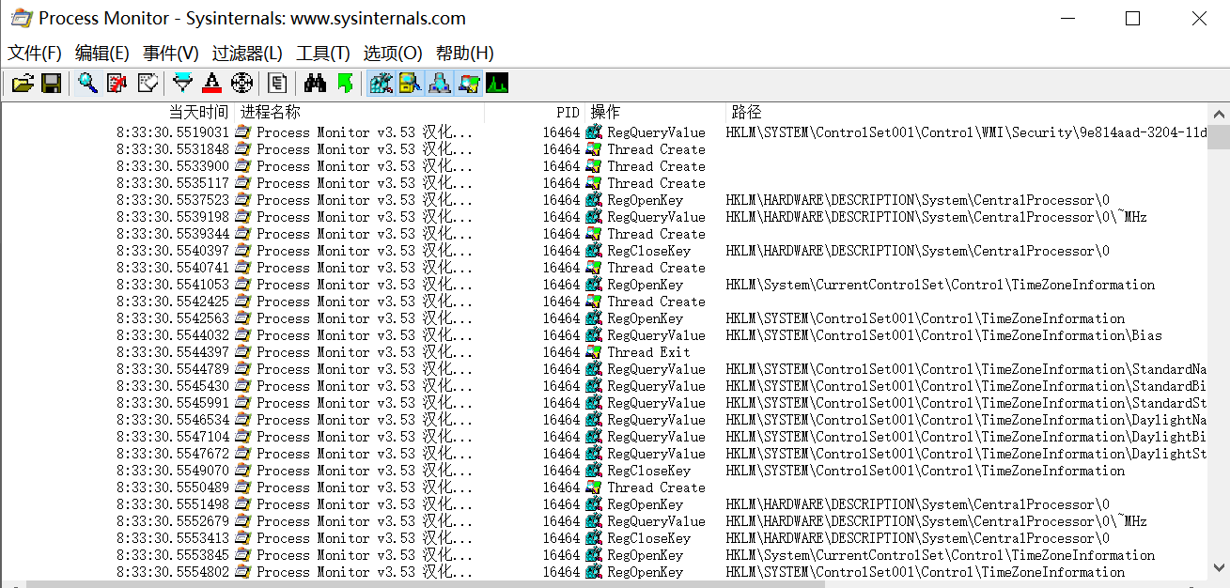Click the 当天时间 column header
The image size is (1230, 588).
(198, 113)
